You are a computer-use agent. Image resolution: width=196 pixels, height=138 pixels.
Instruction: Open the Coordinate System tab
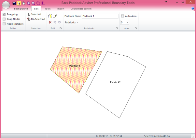click(81, 8)
